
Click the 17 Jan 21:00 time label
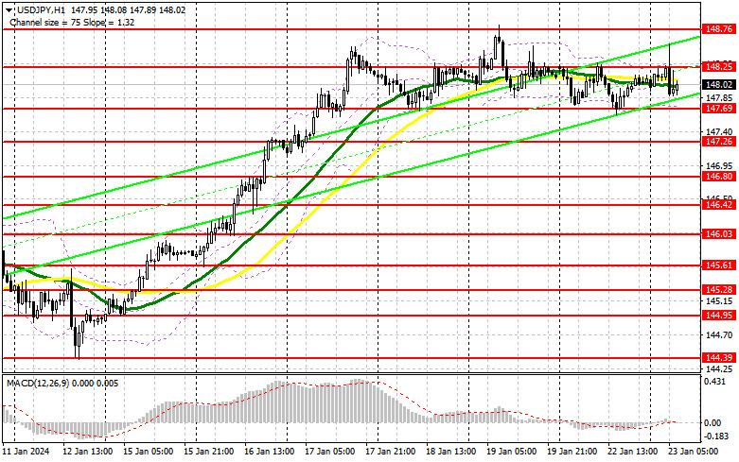[390, 452]
